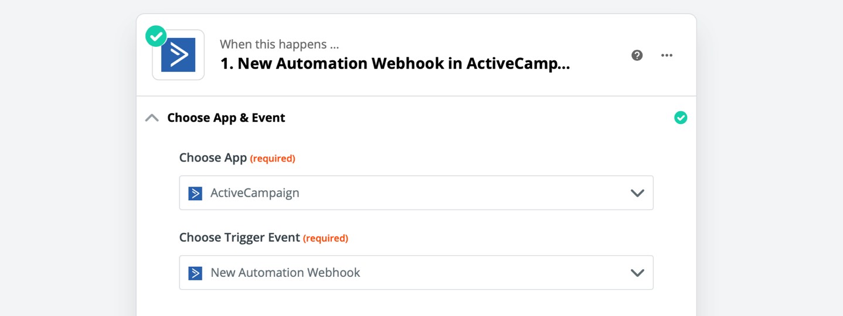
Task: Collapse the Choose App & Event section
Action: pyautogui.click(x=152, y=118)
